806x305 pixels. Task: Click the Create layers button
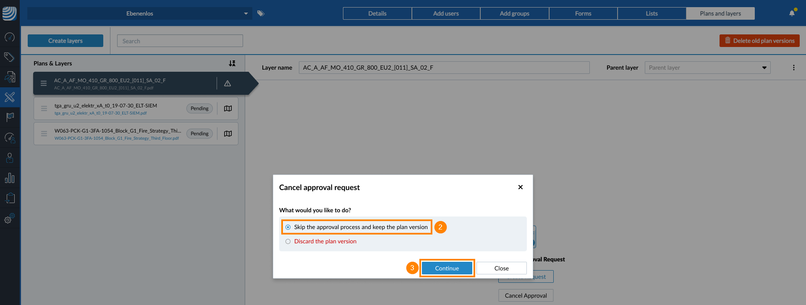pyautogui.click(x=65, y=41)
